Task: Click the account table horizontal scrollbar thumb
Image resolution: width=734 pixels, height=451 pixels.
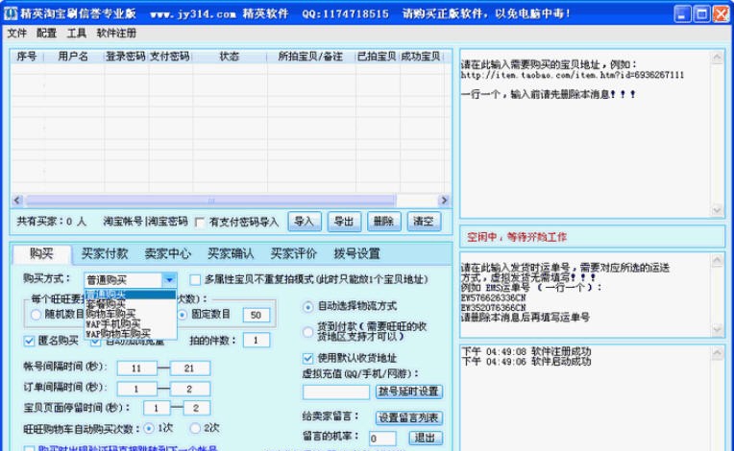Action: point(210,201)
